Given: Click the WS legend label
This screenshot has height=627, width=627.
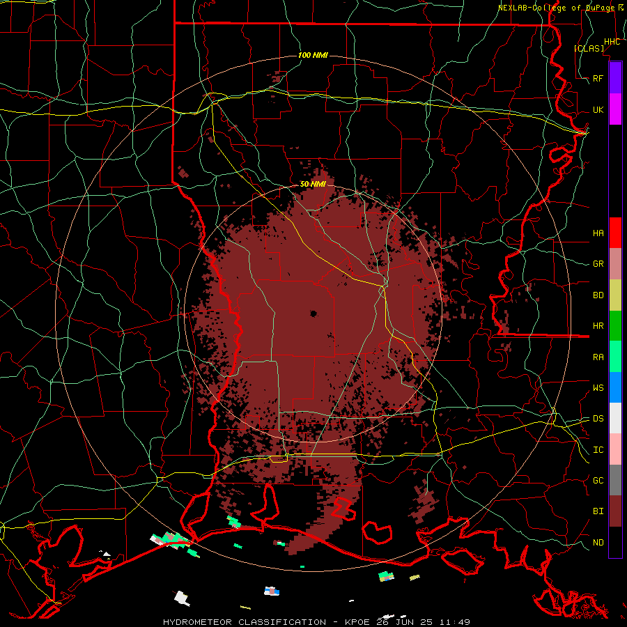Looking at the screenshot, I should click(598, 388).
